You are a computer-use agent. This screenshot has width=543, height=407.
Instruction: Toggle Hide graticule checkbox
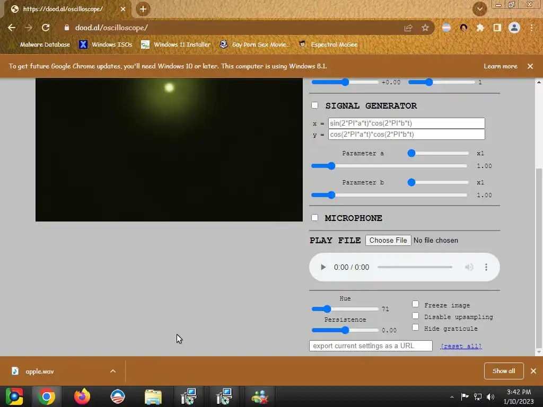pos(416,328)
